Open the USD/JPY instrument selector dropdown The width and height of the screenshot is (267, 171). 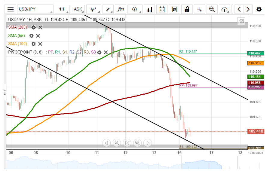pyautogui.click(x=35, y=9)
